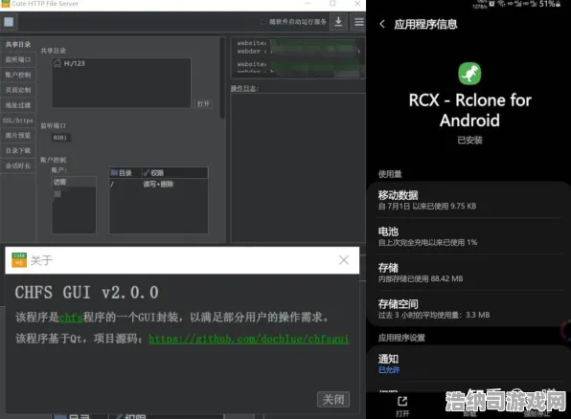
Task: Select the 账户控制 sidebar tab
Action: 18,75
